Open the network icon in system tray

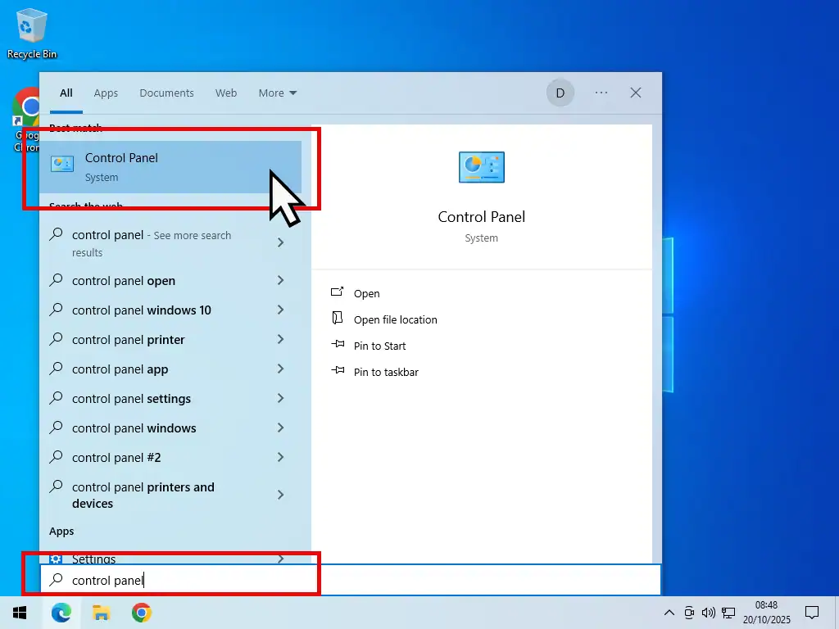728,612
